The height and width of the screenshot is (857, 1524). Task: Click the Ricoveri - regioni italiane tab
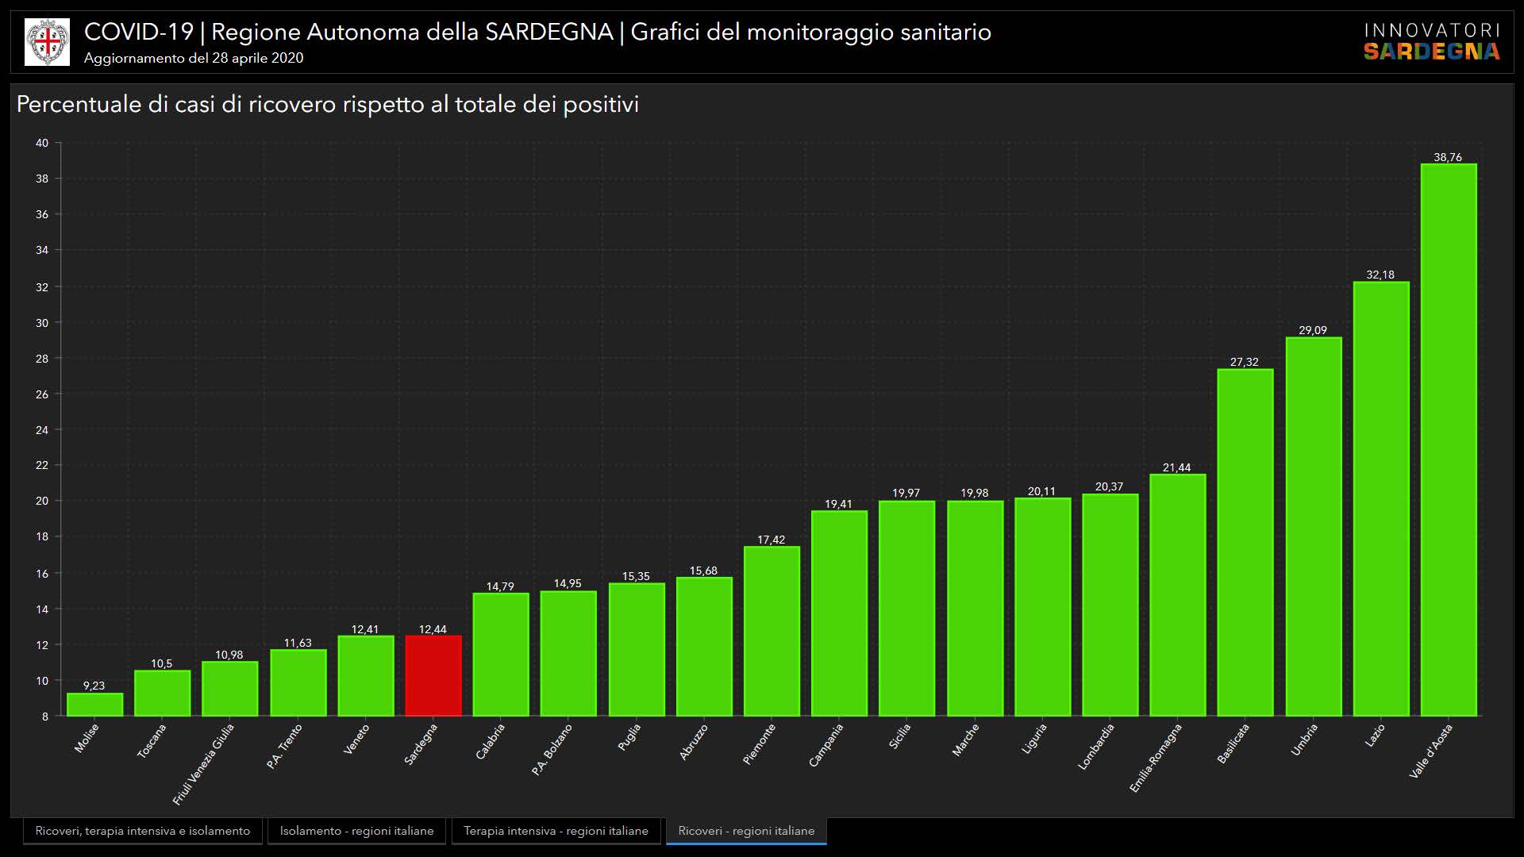[746, 831]
